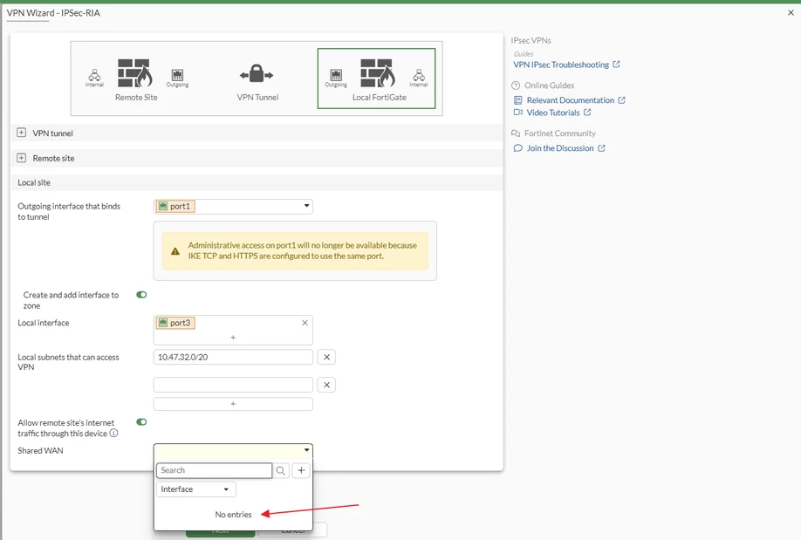Click the Remote Site firewall icon
This screenshot has height=540, width=801.
coord(135,73)
